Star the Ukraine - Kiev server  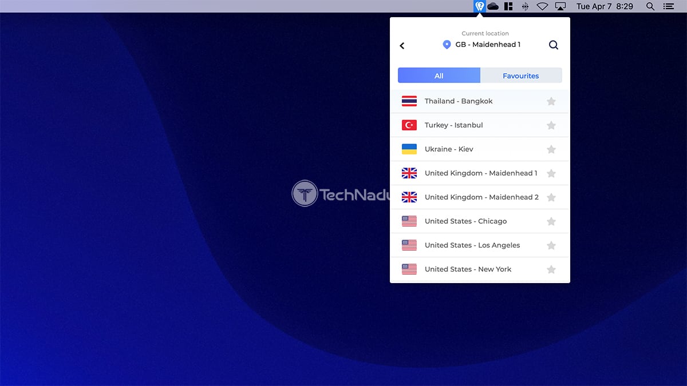551,149
